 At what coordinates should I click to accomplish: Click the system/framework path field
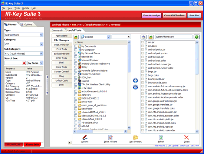click(x=174, y=37)
